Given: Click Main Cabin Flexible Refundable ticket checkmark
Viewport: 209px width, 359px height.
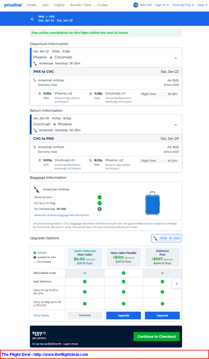Looking at the screenshot, I should (x=124, y=273).
